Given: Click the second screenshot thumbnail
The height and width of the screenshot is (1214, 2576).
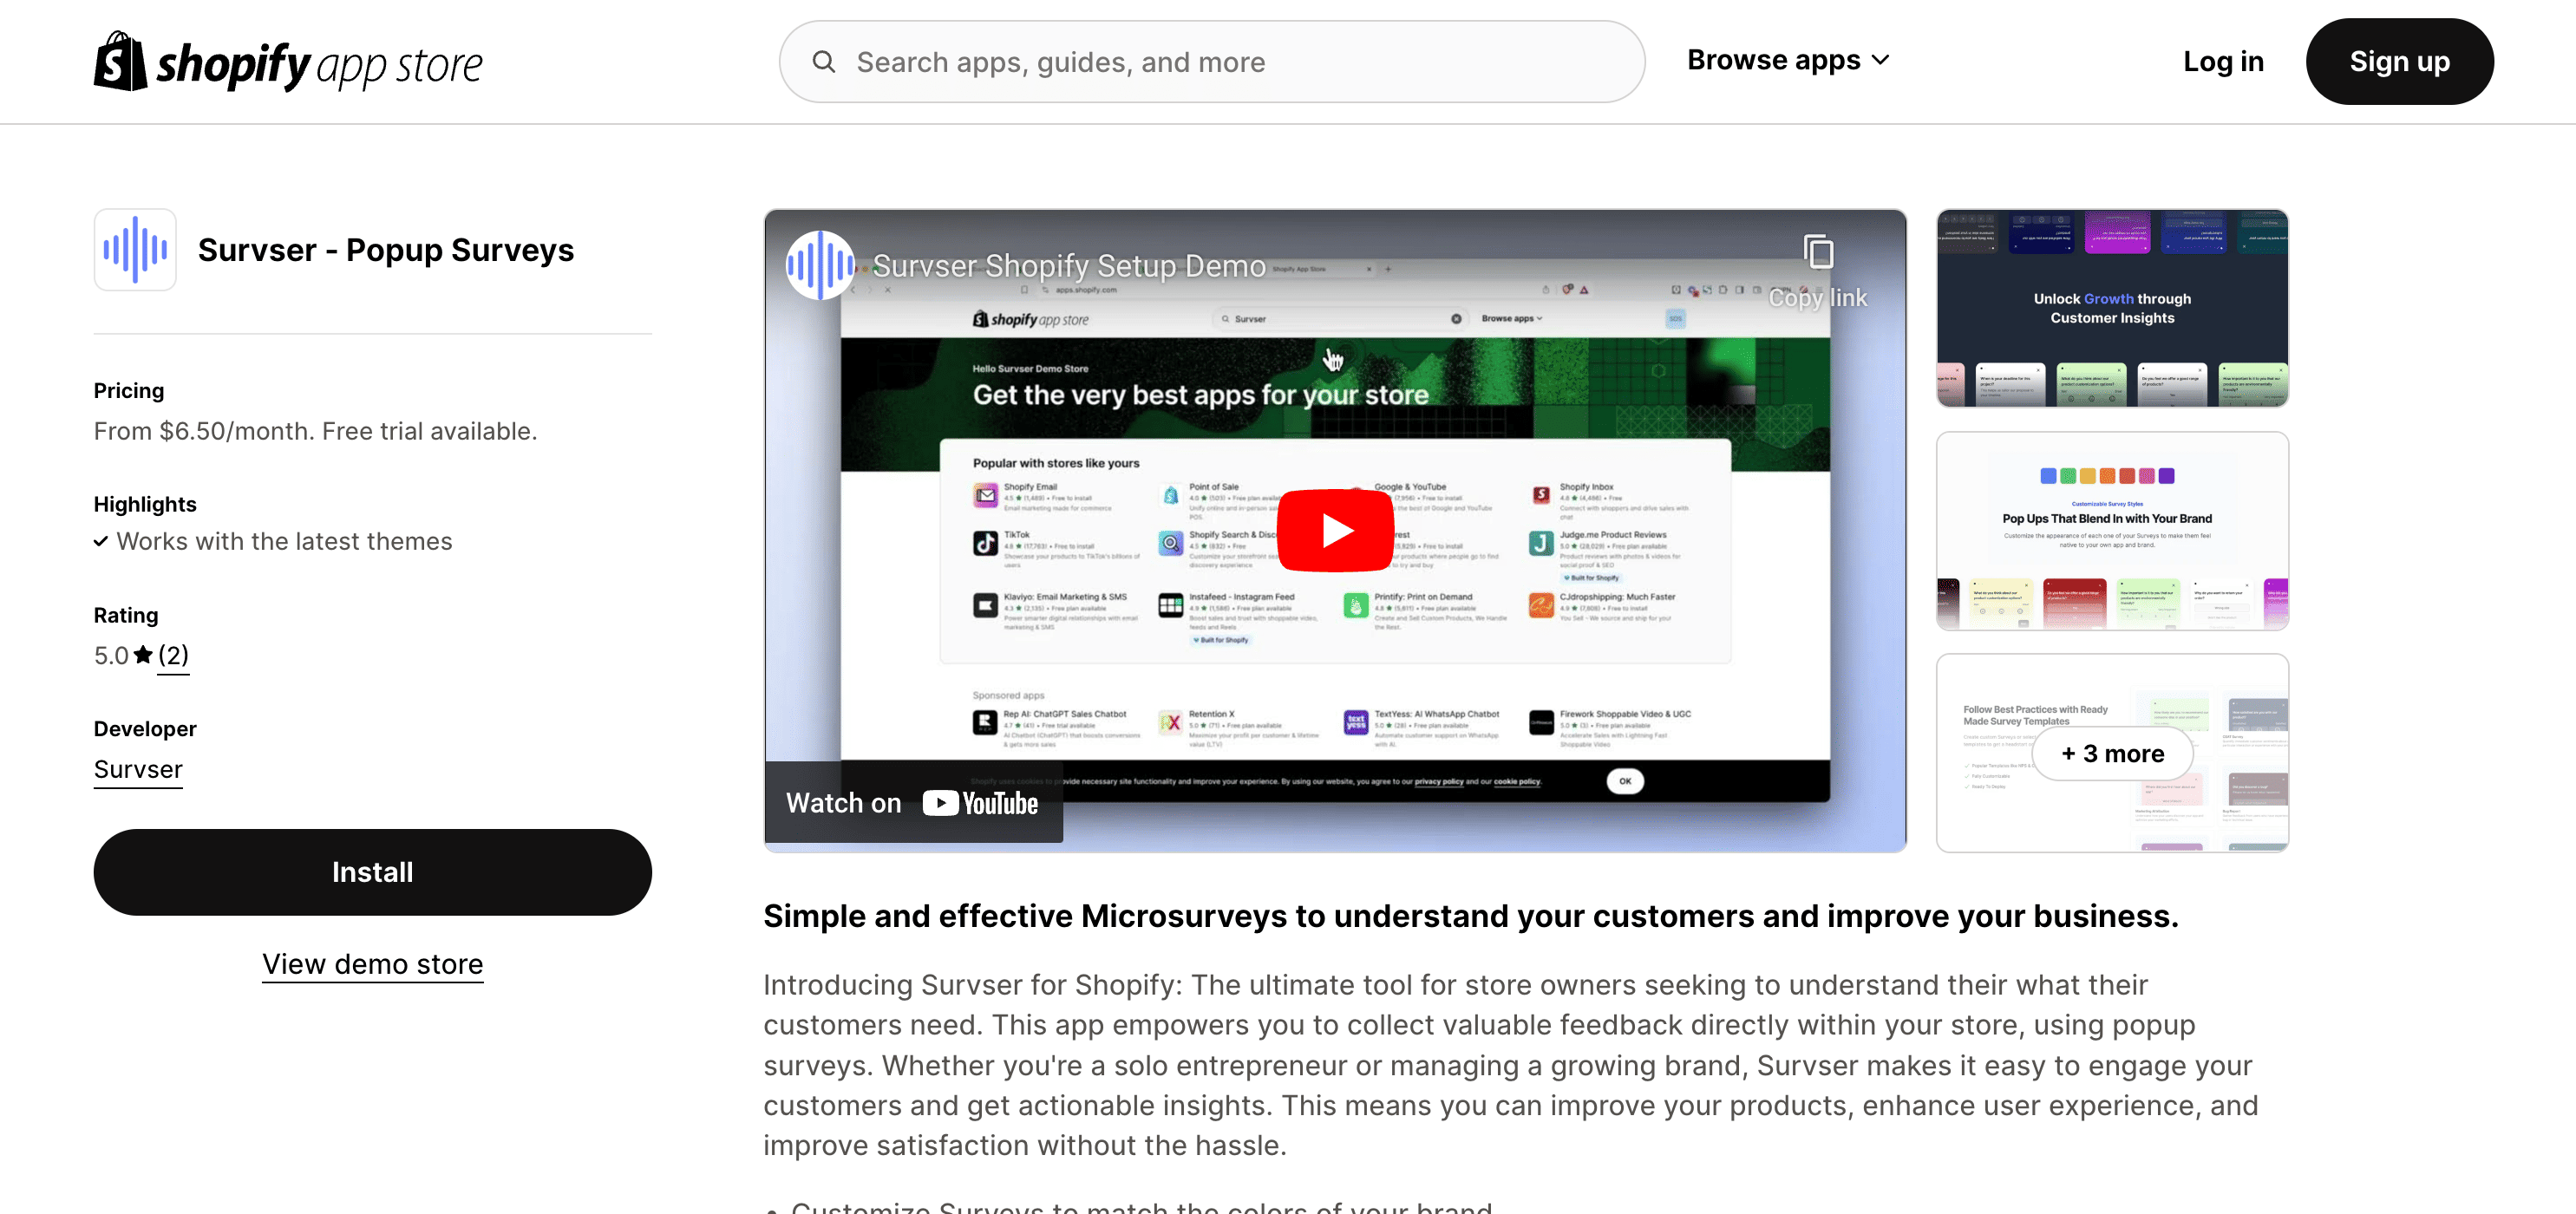Looking at the screenshot, I should pos(2113,529).
